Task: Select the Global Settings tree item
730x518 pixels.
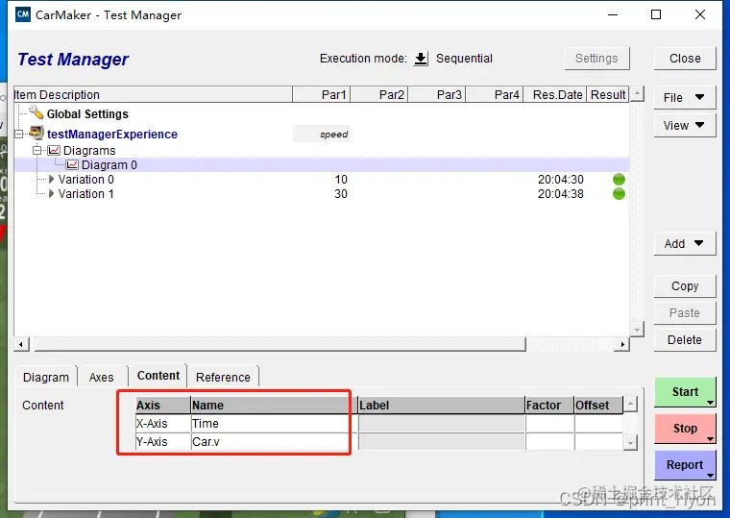Action: [x=87, y=114]
